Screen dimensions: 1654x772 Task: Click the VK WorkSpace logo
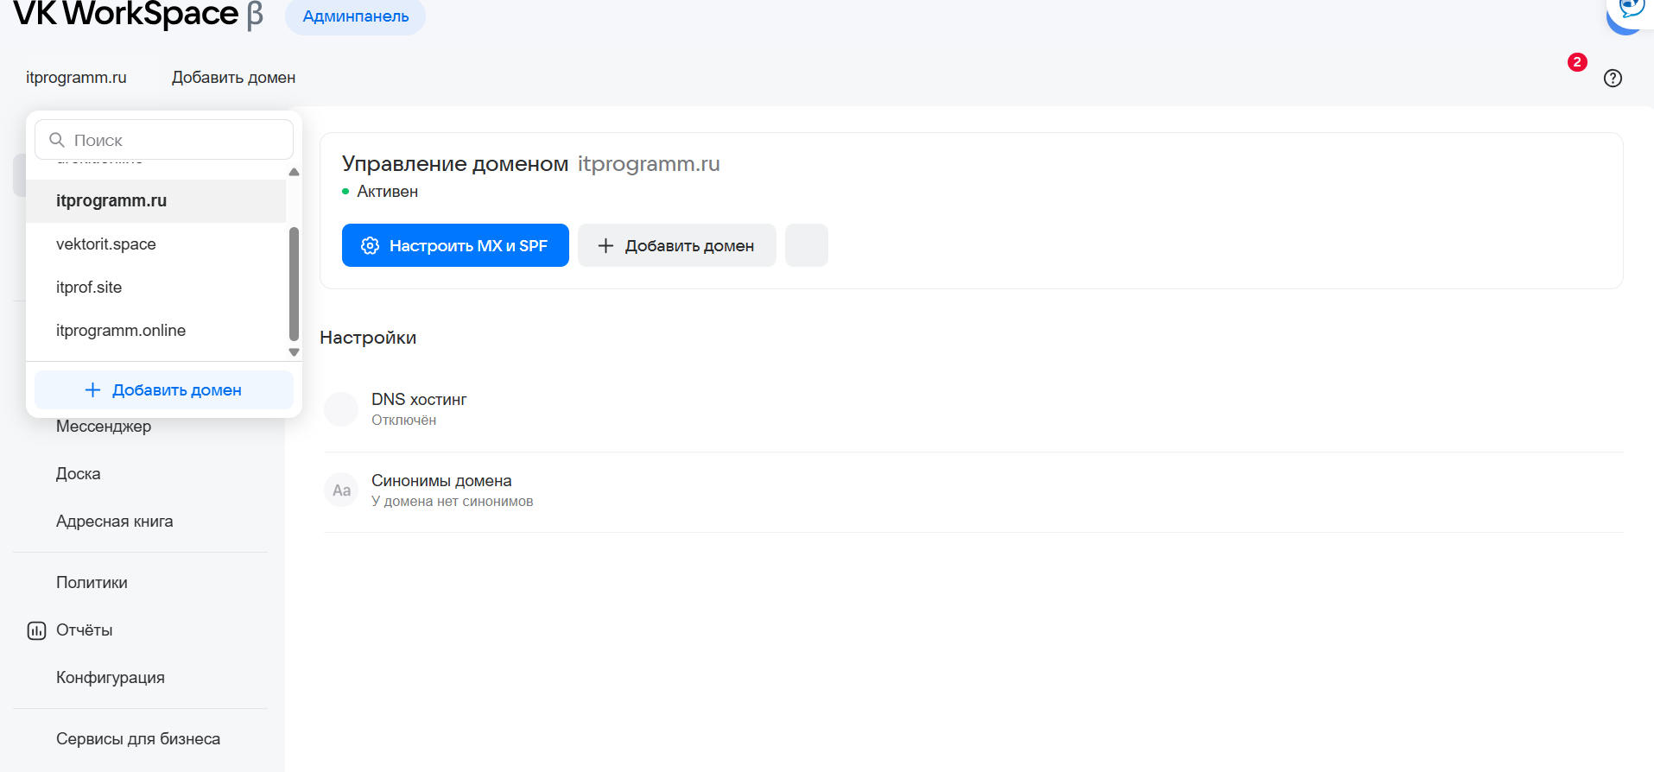138,15
